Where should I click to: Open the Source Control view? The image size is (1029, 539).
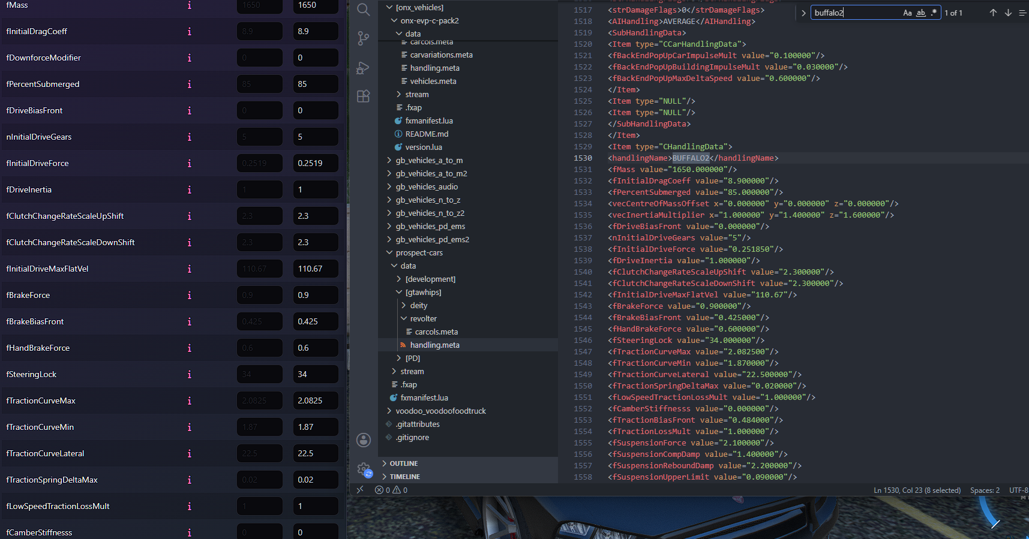(363, 38)
